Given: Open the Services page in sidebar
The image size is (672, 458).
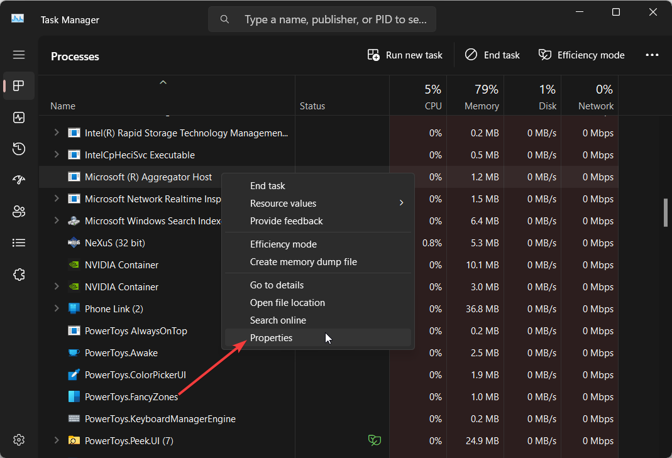Looking at the screenshot, I should [19, 275].
